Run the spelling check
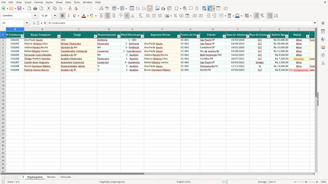This screenshot has width=328, height=184. coord(107,8)
